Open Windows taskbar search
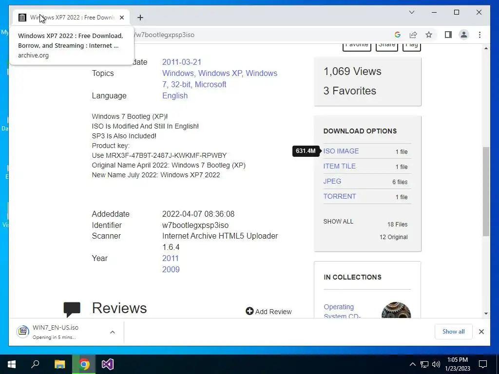This screenshot has width=499, height=374. [x=35, y=364]
